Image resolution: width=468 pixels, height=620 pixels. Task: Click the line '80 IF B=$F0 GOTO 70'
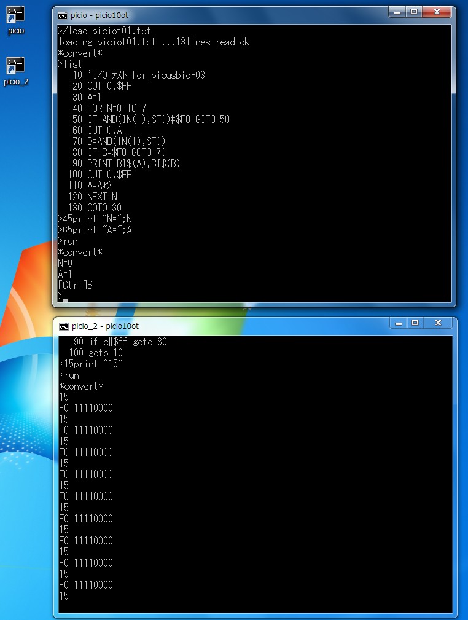(x=119, y=152)
